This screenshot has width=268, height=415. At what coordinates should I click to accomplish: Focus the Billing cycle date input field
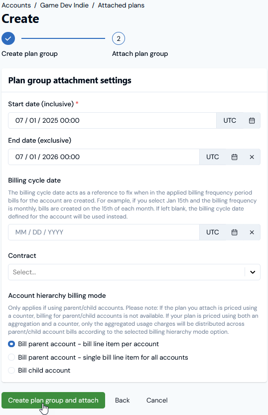(x=104, y=232)
